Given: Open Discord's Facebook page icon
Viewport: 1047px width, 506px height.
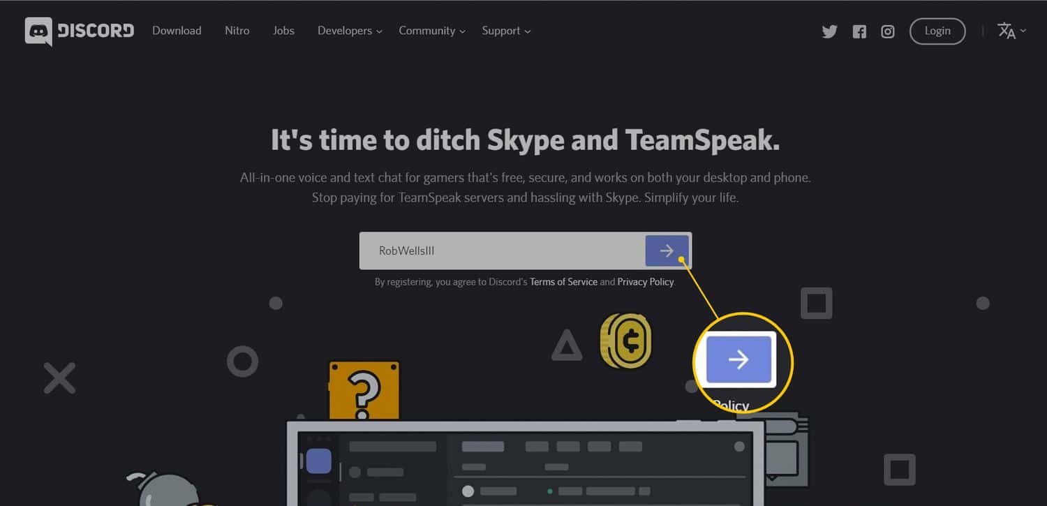Looking at the screenshot, I should 859,31.
